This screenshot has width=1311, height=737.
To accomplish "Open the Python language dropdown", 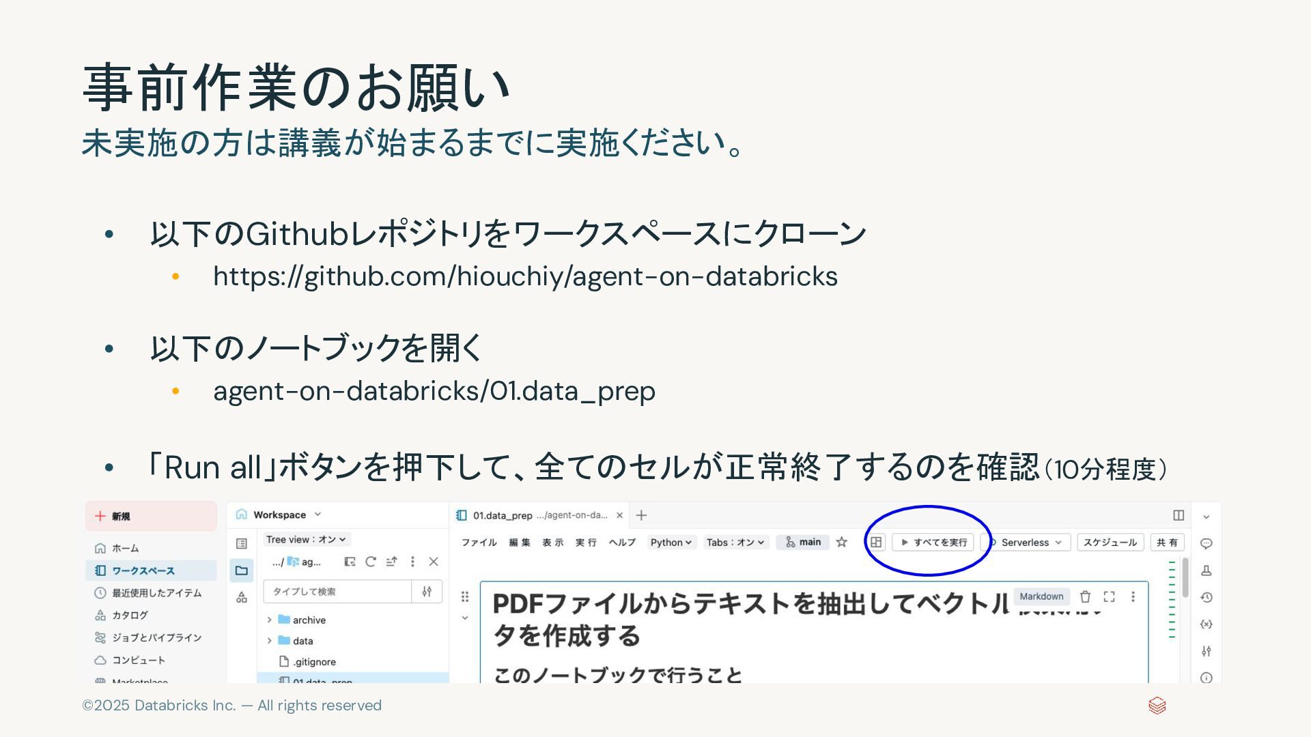I will (671, 542).
